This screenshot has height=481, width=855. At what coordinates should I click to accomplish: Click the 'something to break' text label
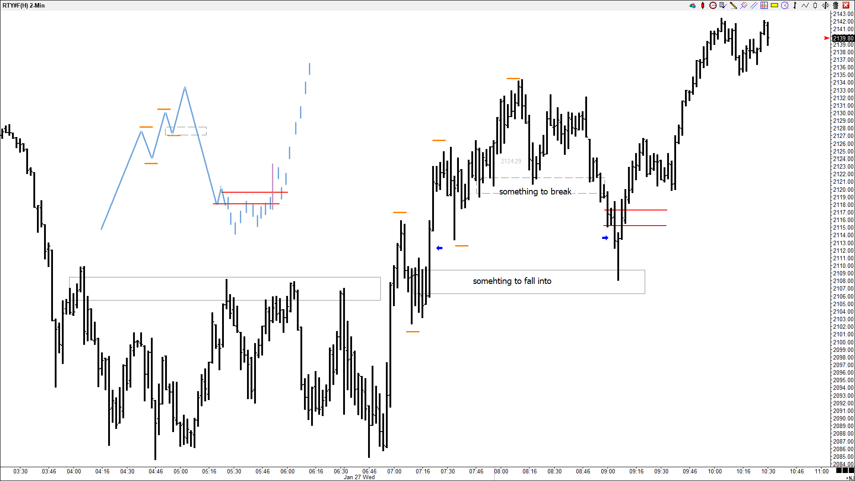click(535, 191)
